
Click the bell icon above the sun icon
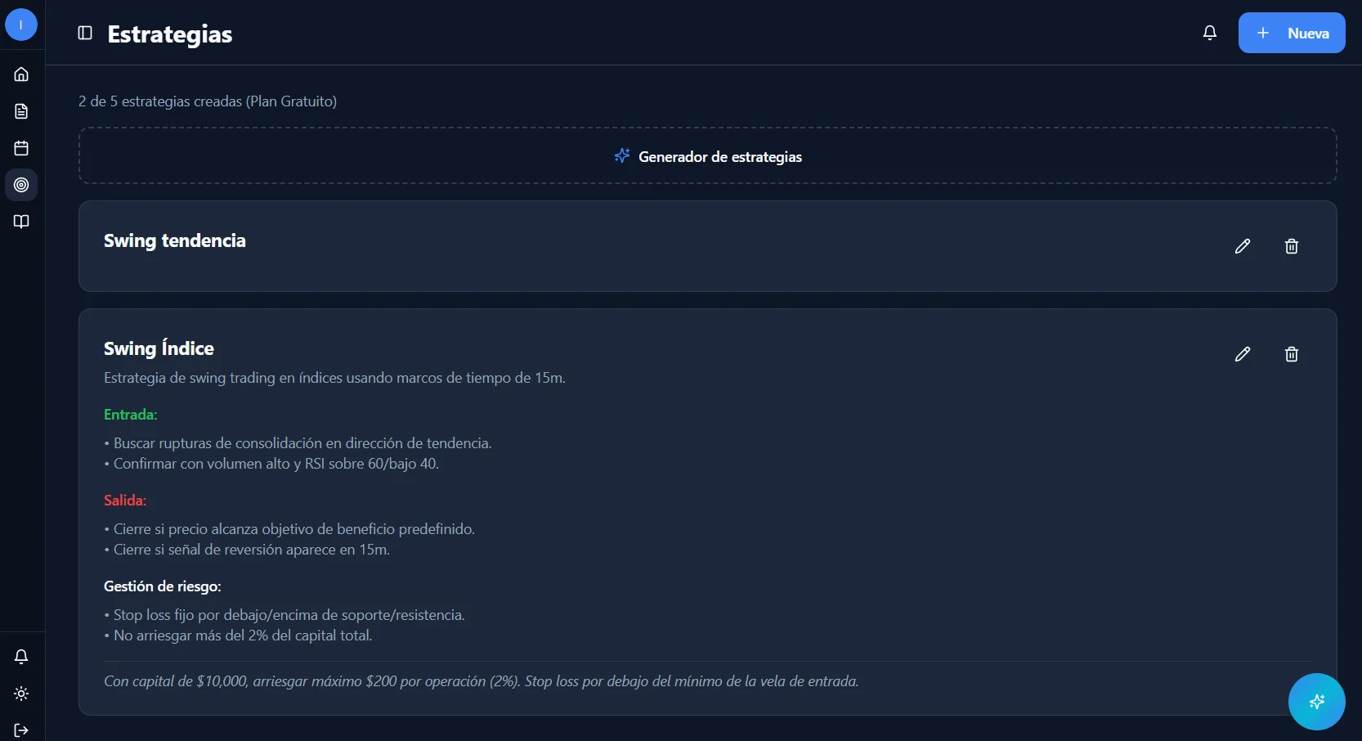tap(21, 657)
